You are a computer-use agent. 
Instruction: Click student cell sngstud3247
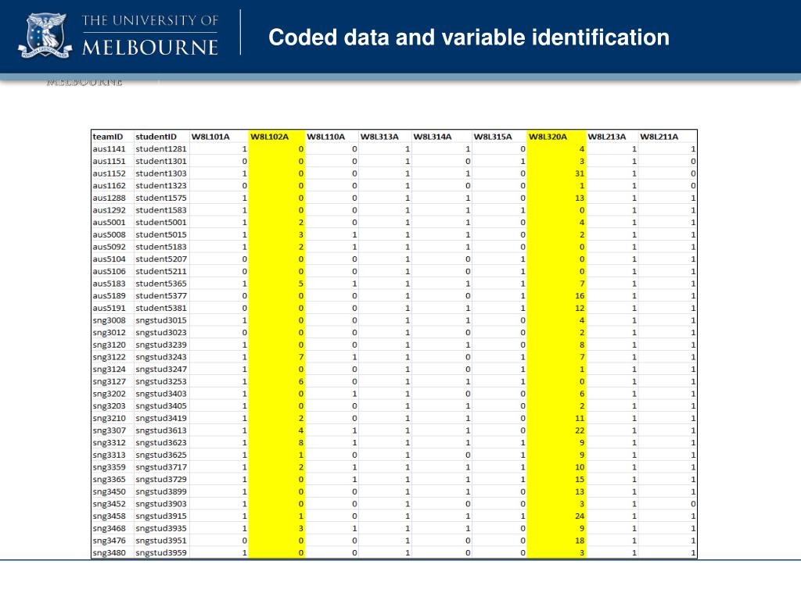[x=161, y=370]
